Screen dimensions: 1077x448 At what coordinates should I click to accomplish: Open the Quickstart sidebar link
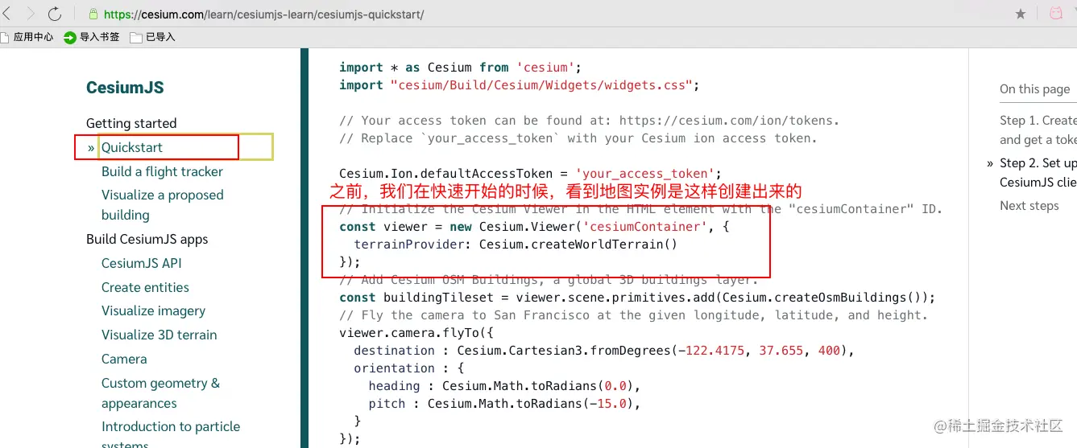132,147
